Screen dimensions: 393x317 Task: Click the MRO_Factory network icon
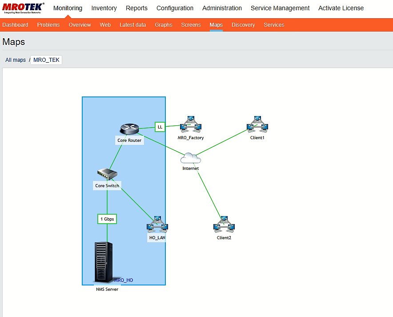tap(191, 124)
